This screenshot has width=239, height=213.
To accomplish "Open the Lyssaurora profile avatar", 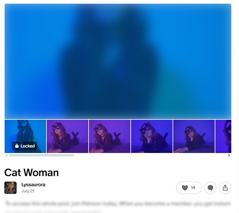I will point(10,188).
